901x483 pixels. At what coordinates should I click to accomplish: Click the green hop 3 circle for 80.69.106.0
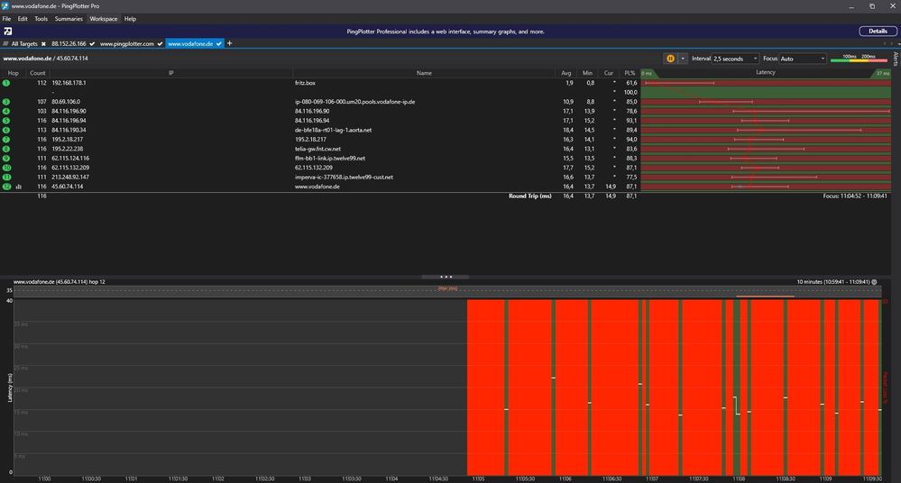[6, 102]
